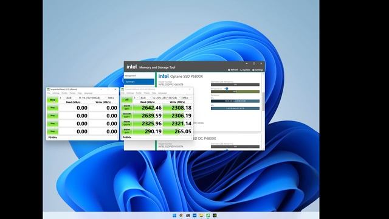Open the dark green taskbar icon at the right end
Screen dimensions: 389x219
click(x=215, y=215)
